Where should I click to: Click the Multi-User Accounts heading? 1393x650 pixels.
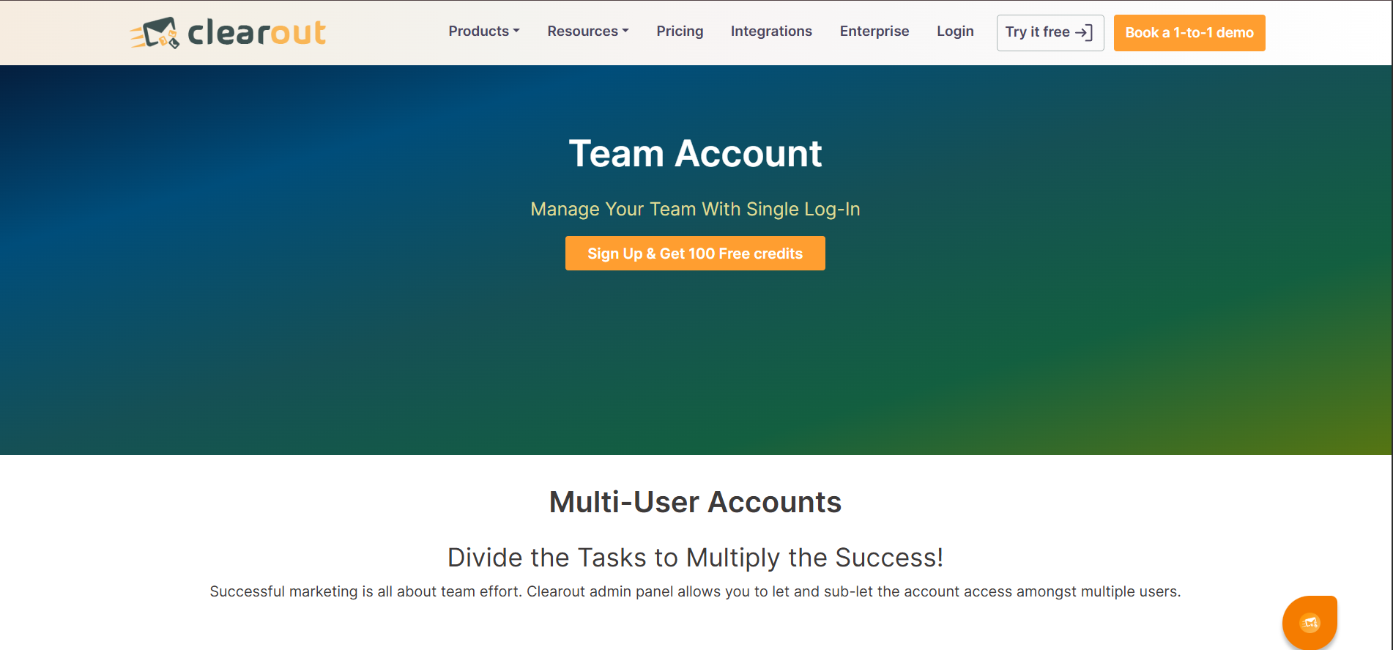[x=695, y=503]
